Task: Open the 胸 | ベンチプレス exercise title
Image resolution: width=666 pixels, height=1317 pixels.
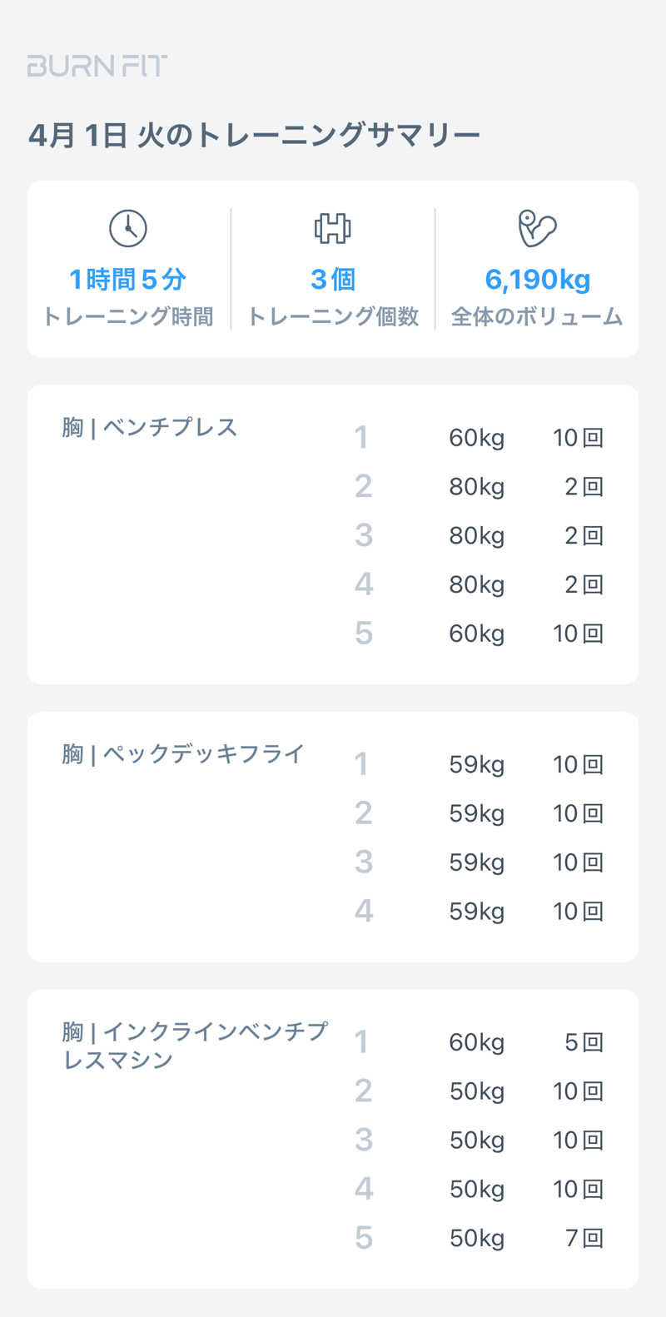Action: pos(150,428)
